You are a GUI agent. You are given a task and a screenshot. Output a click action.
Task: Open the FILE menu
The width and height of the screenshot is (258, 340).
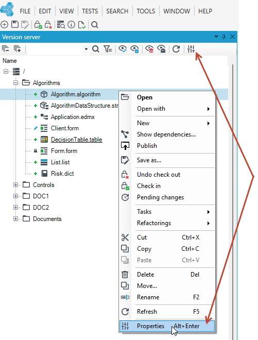(x=25, y=11)
